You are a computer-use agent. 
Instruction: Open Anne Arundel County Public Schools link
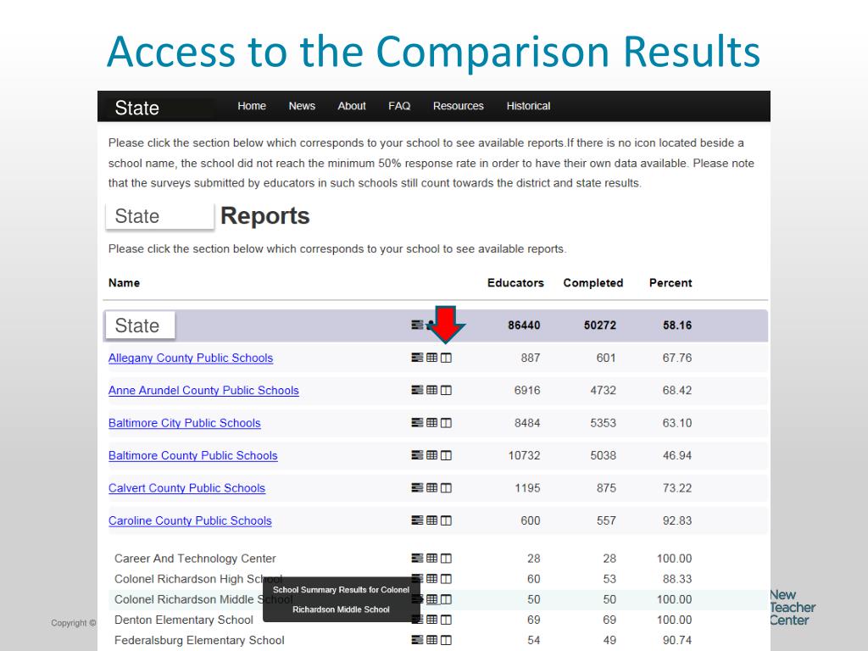tap(203, 391)
